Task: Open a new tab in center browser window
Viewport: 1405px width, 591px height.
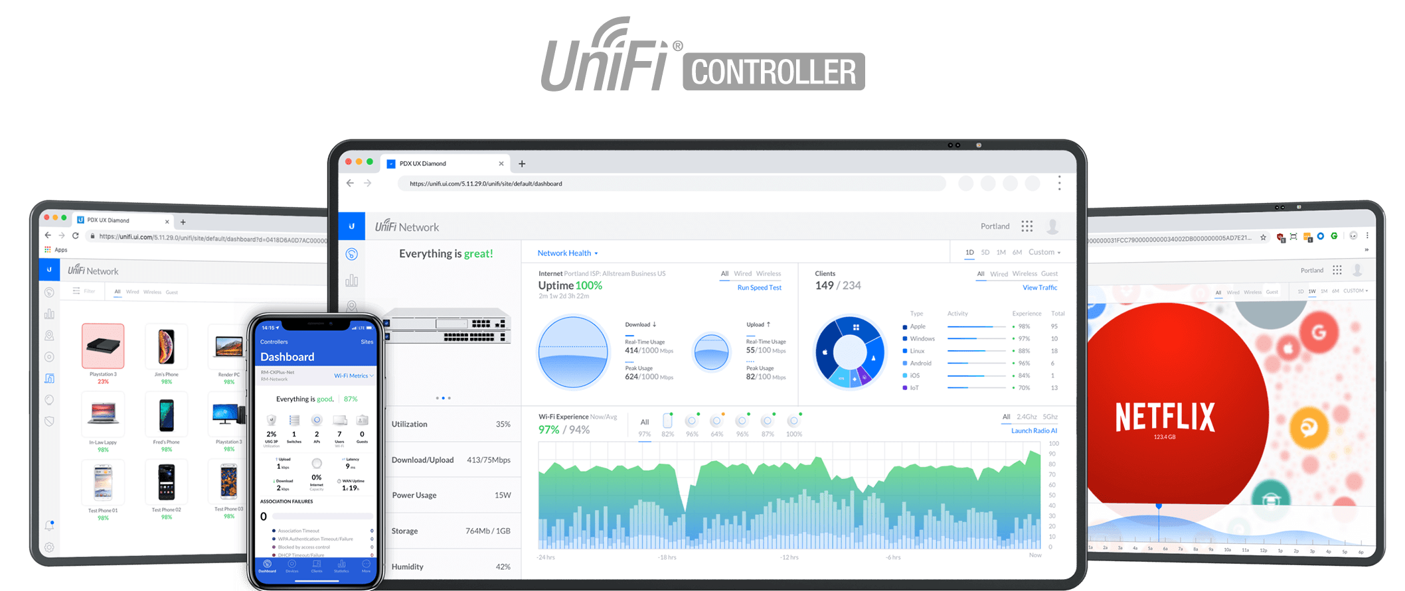Action: pos(522,164)
